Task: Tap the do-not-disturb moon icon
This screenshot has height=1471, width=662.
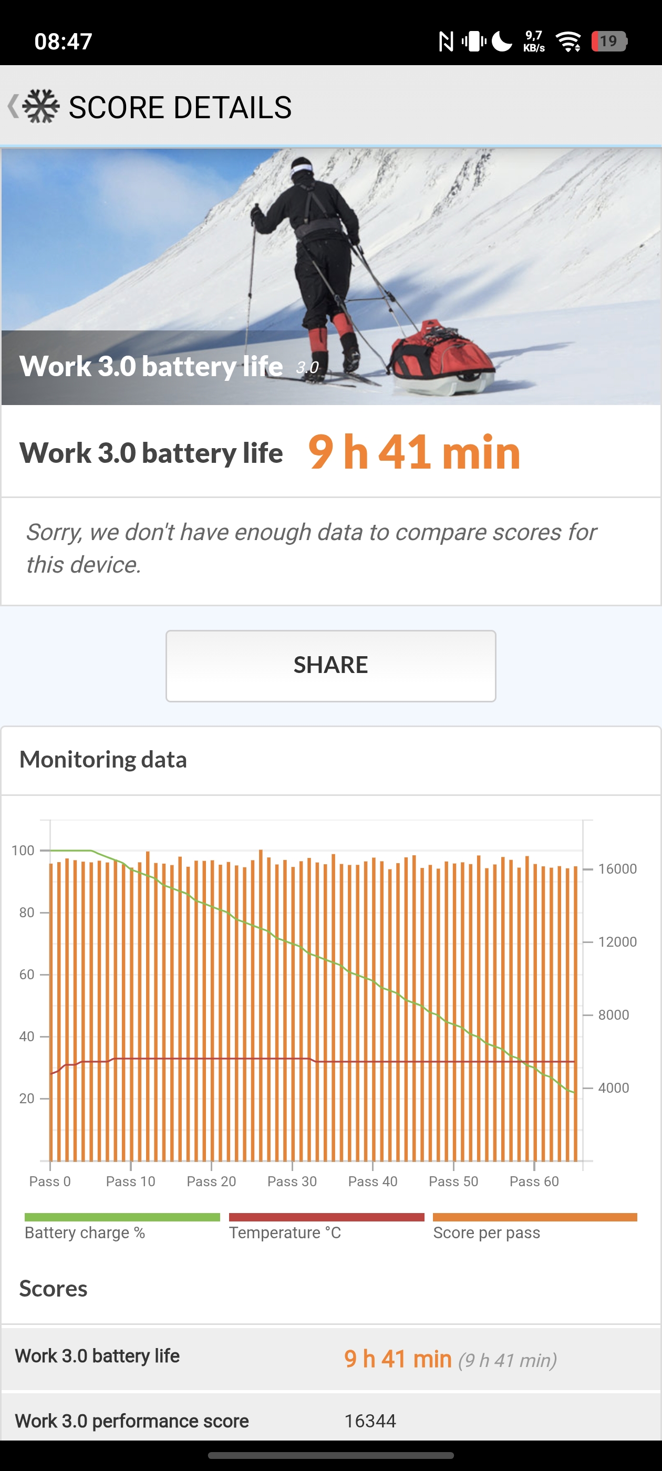Action: (502, 41)
